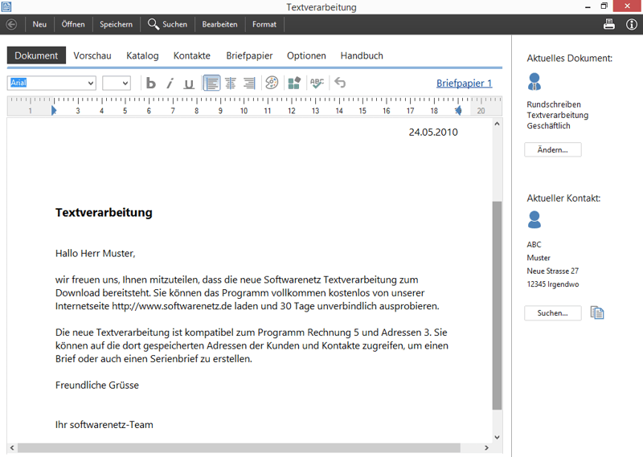Click the vertical scrollbar down arrow
The width and height of the screenshot is (643, 457).
(497, 437)
